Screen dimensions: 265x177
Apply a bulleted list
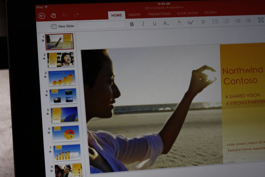(215, 22)
